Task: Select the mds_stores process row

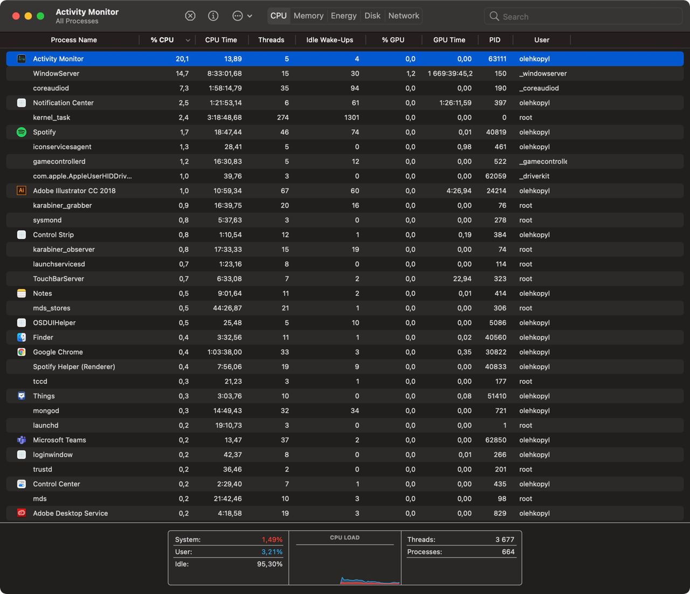Action: coord(345,308)
